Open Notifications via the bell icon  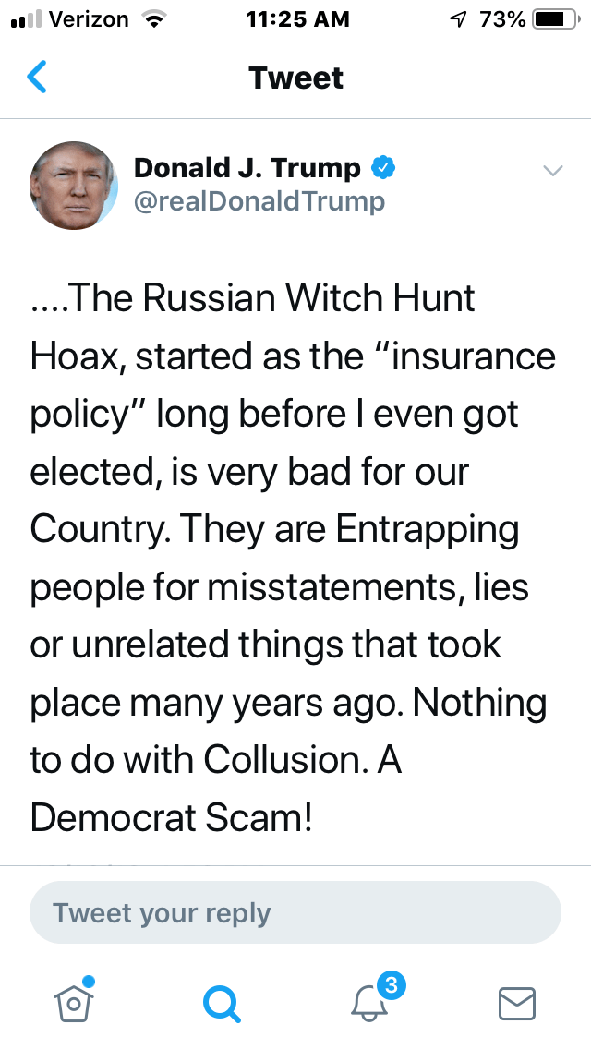click(371, 1002)
